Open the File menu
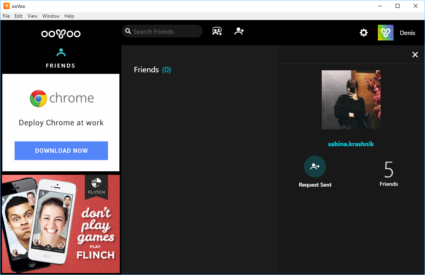Viewport: 425px width, 275px height. [6, 16]
